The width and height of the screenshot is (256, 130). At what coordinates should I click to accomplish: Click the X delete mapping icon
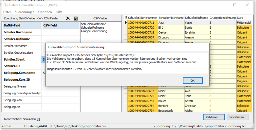[68, 18]
